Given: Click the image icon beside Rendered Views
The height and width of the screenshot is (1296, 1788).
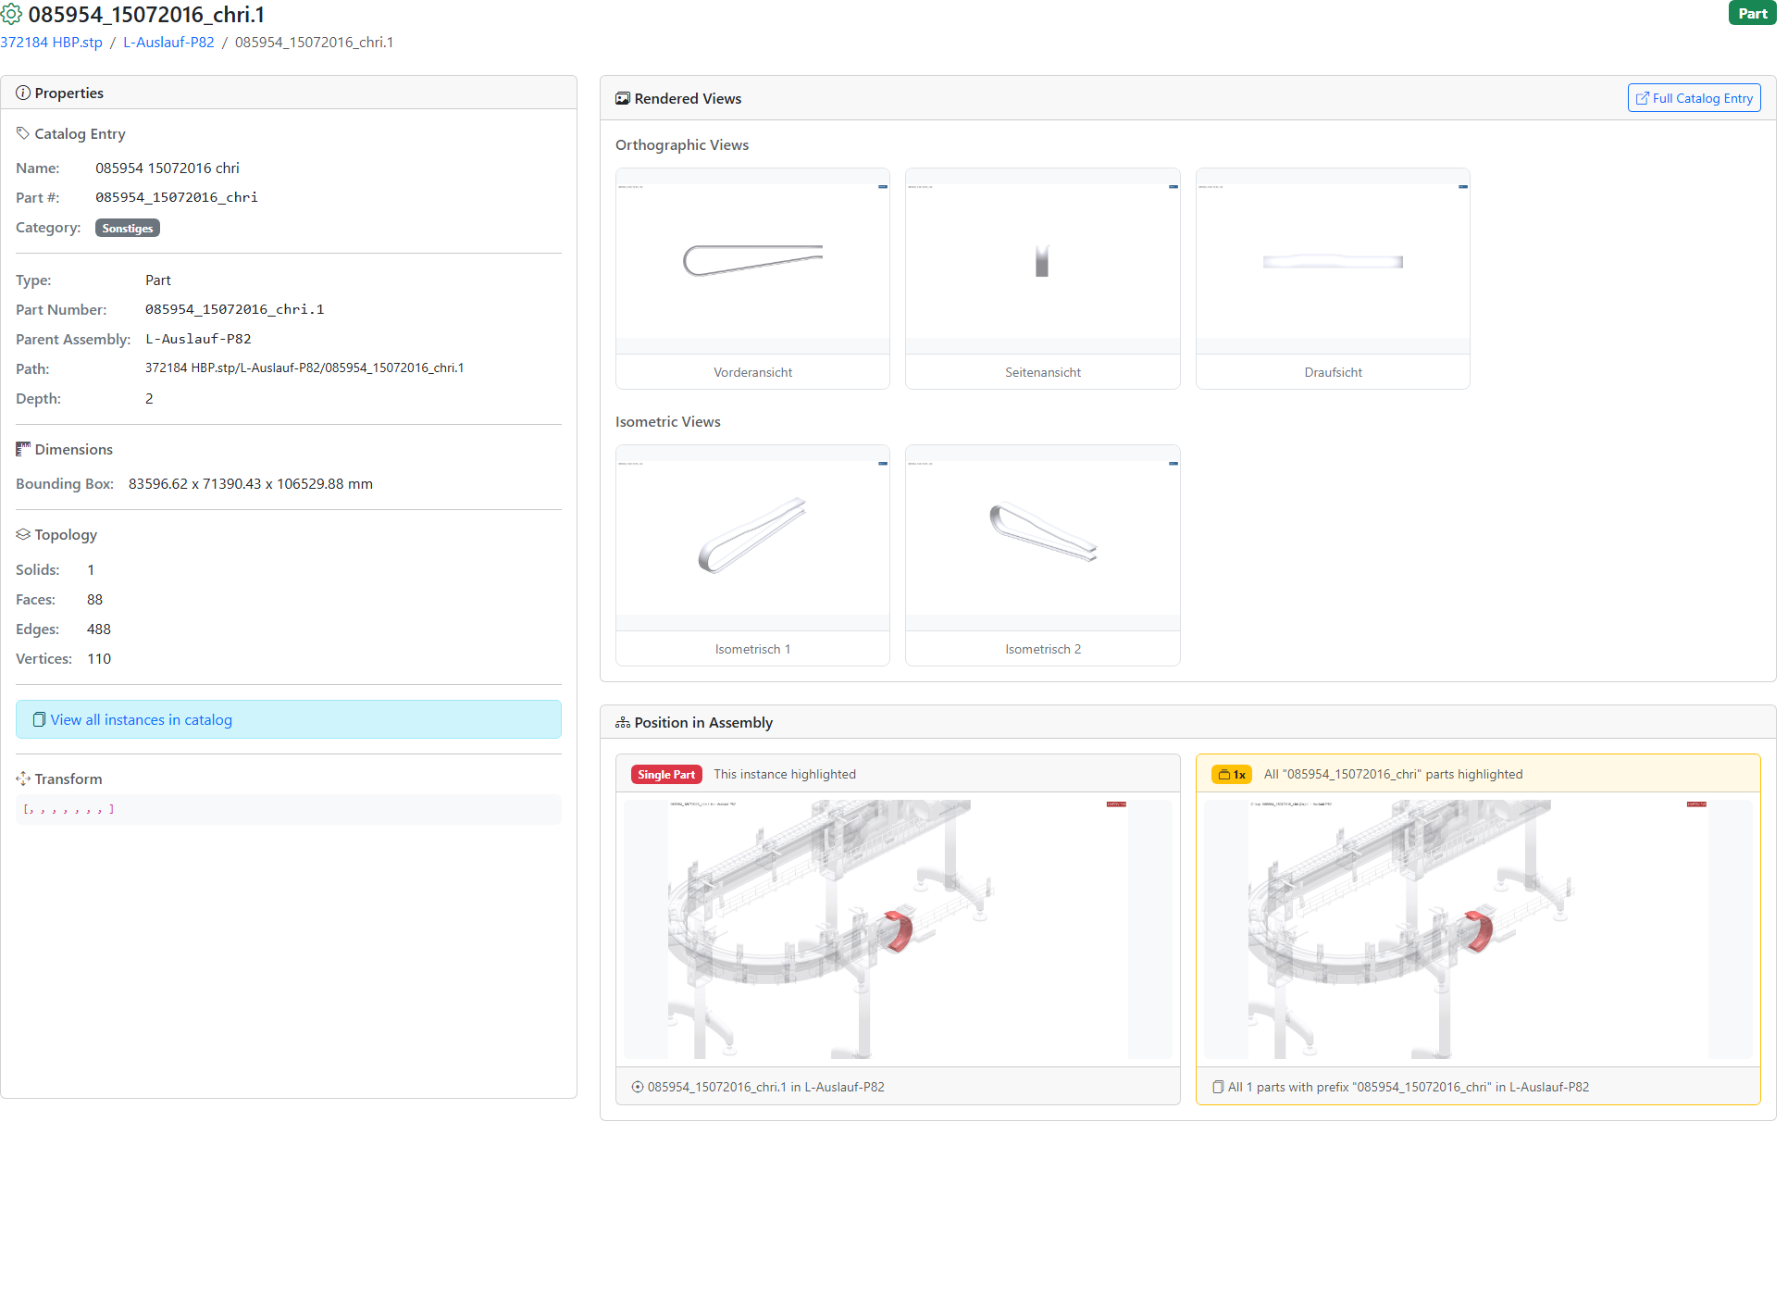Looking at the screenshot, I should point(623,98).
